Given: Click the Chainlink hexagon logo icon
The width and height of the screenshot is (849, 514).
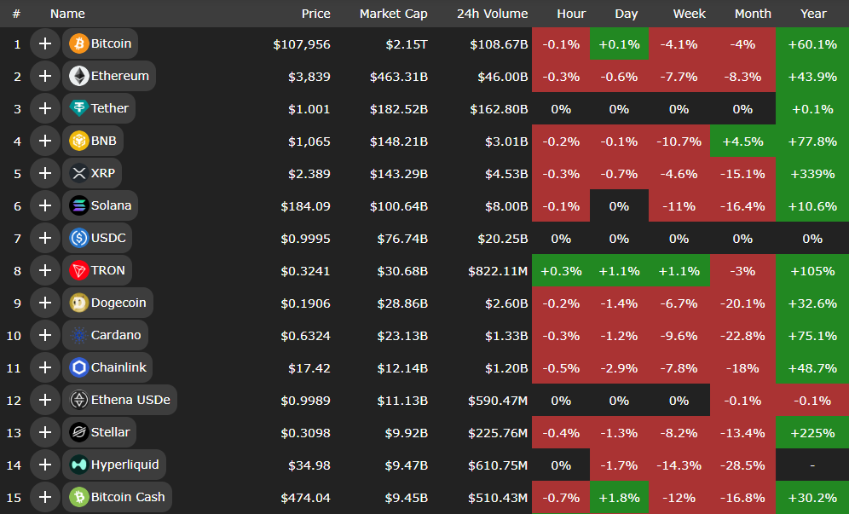Looking at the screenshot, I should tap(79, 367).
